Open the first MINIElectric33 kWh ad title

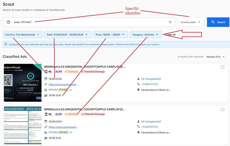coord(85,67)
